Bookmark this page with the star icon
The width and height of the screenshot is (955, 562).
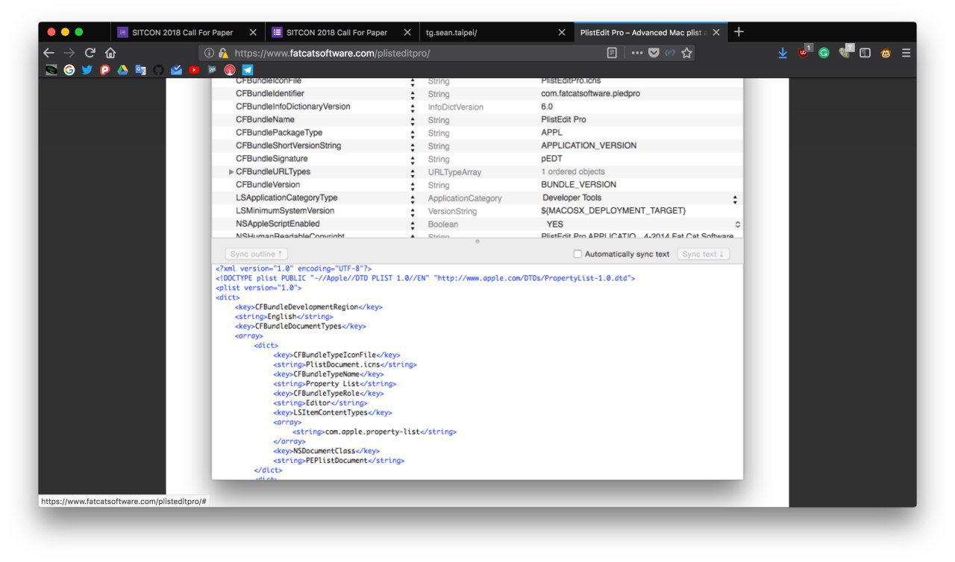686,53
